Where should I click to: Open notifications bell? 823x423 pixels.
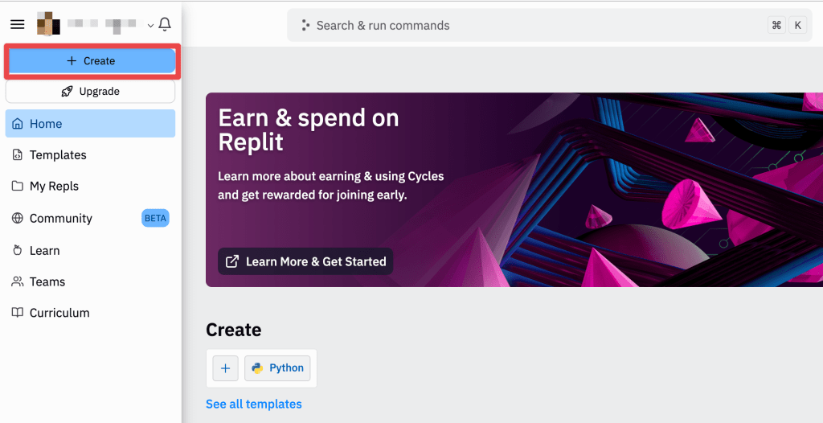point(165,25)
